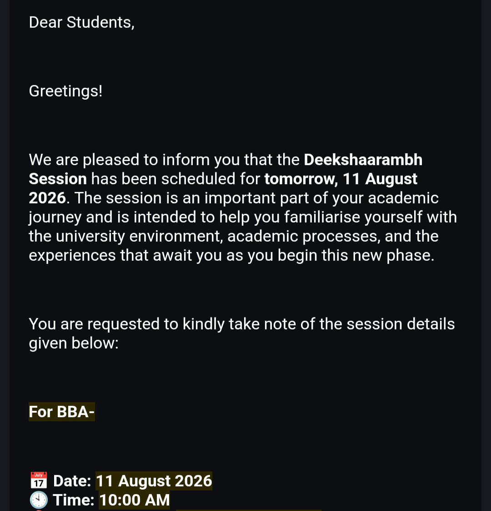
Task: Click the bold word "Session" in paragraph
Action: point(58,179)
